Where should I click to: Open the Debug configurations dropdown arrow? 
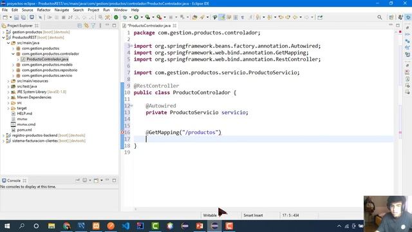pyautogui.click(x=130, y=17)
